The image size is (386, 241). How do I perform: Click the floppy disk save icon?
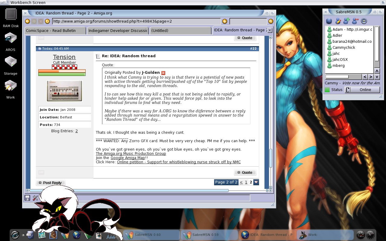[27, 198]
